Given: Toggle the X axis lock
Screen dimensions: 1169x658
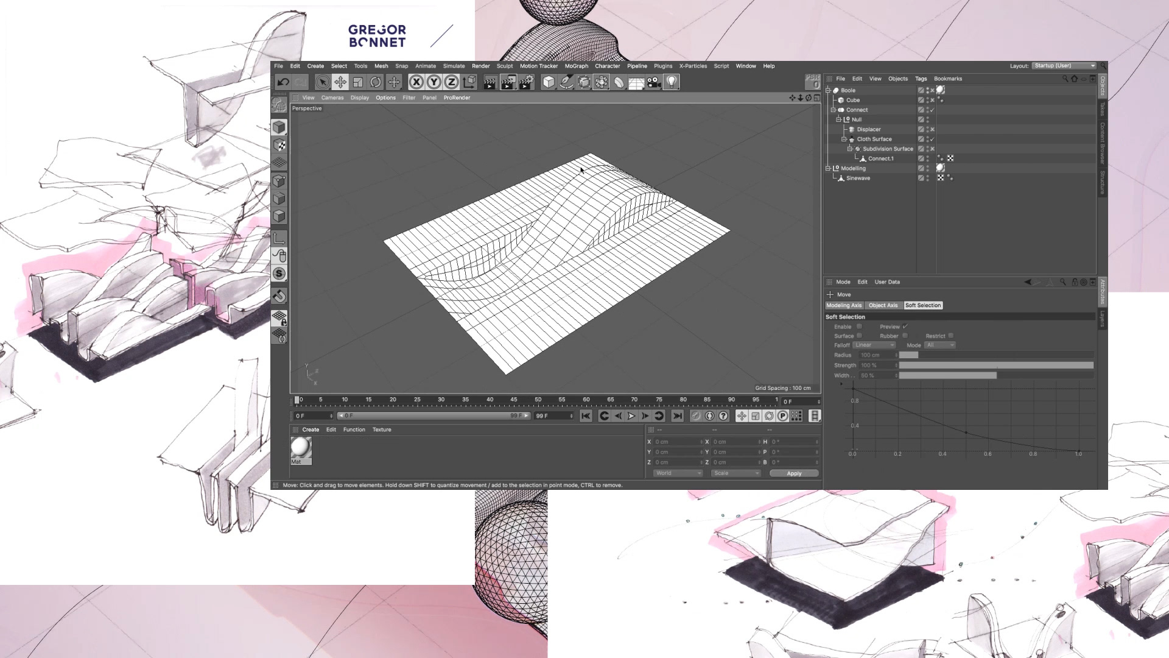Looking at the screenshot, I should coord(416,82).
